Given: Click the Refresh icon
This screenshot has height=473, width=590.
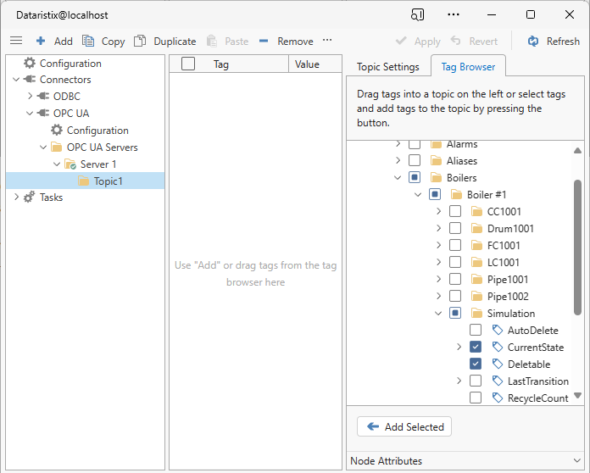Looking at the screenshot, I should (x=533, y=41).
